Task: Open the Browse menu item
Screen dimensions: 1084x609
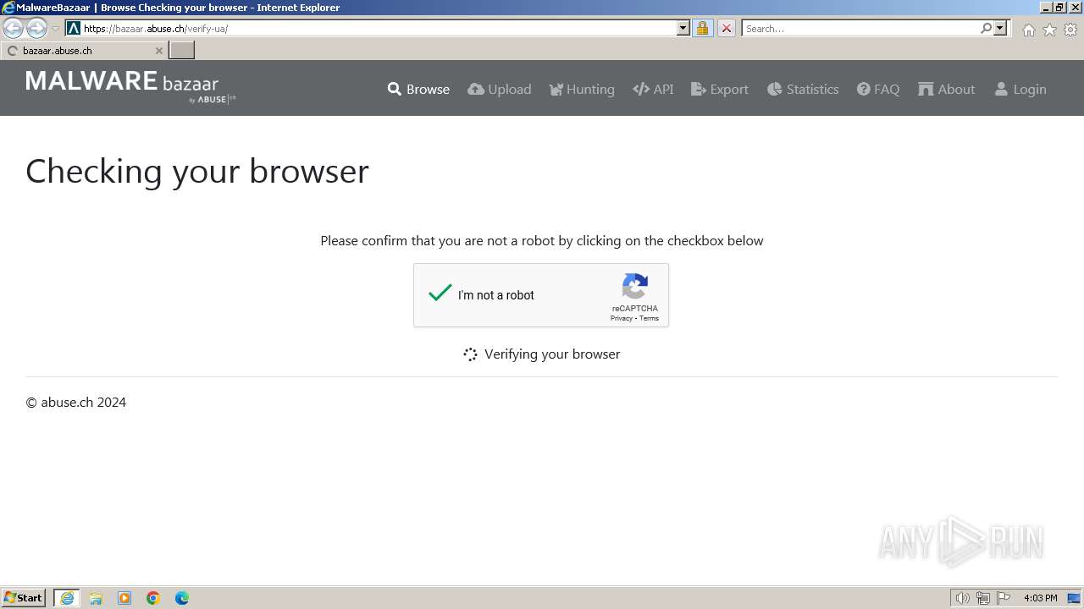Action: point(418,89)
